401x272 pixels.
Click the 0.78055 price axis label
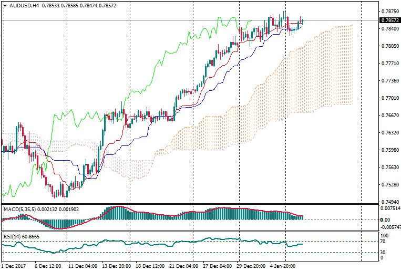(389, 46)
